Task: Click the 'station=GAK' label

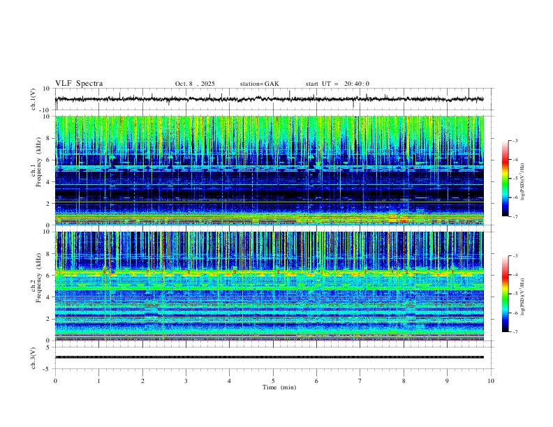Action: (x=259, y=84)
